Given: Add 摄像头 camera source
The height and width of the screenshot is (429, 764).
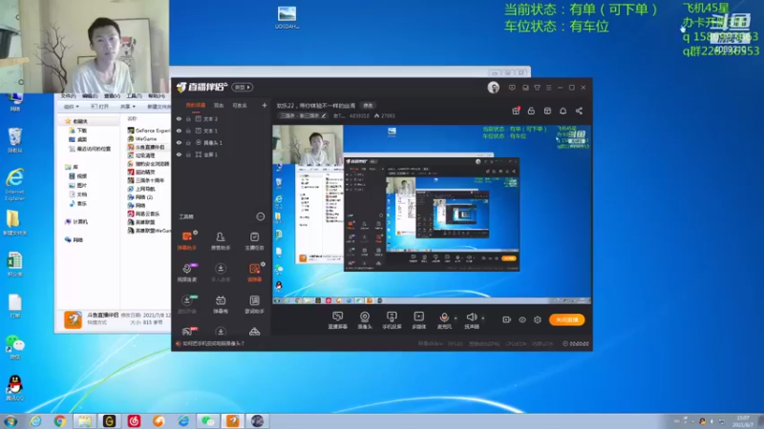Looking at the screenshot, I should tap(365, 320).
